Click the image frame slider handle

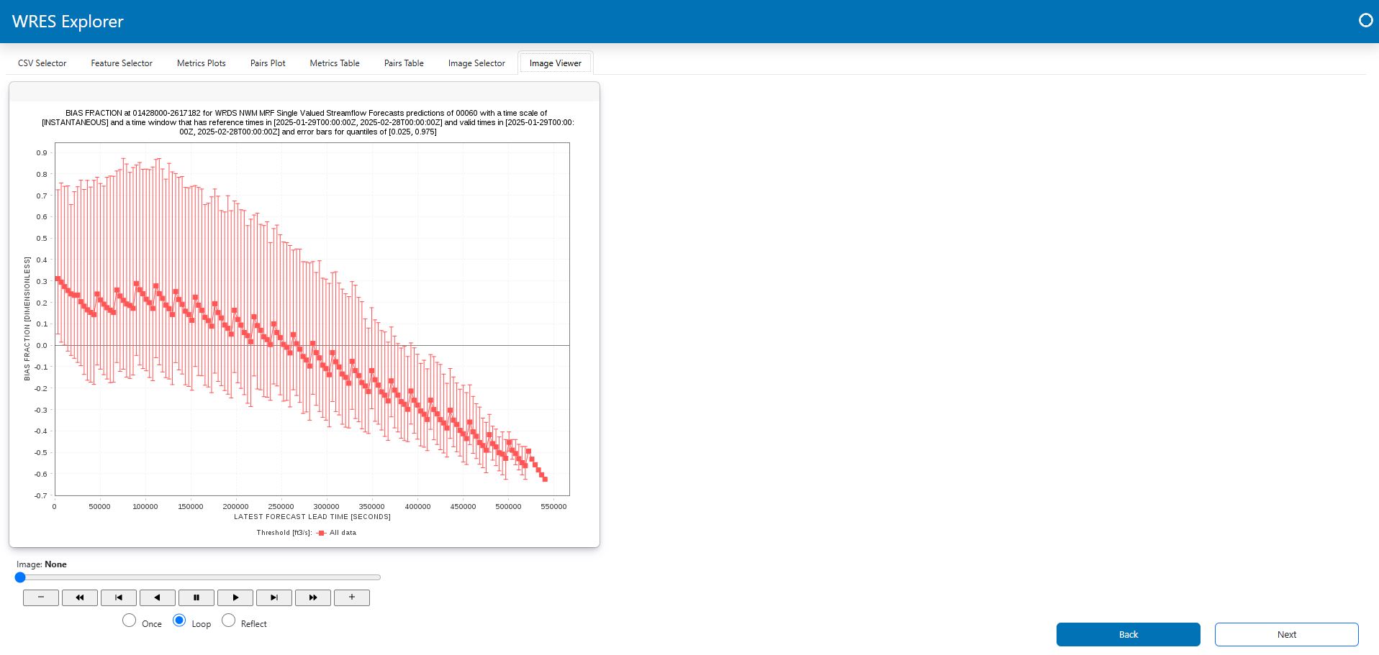pos(20,577)
